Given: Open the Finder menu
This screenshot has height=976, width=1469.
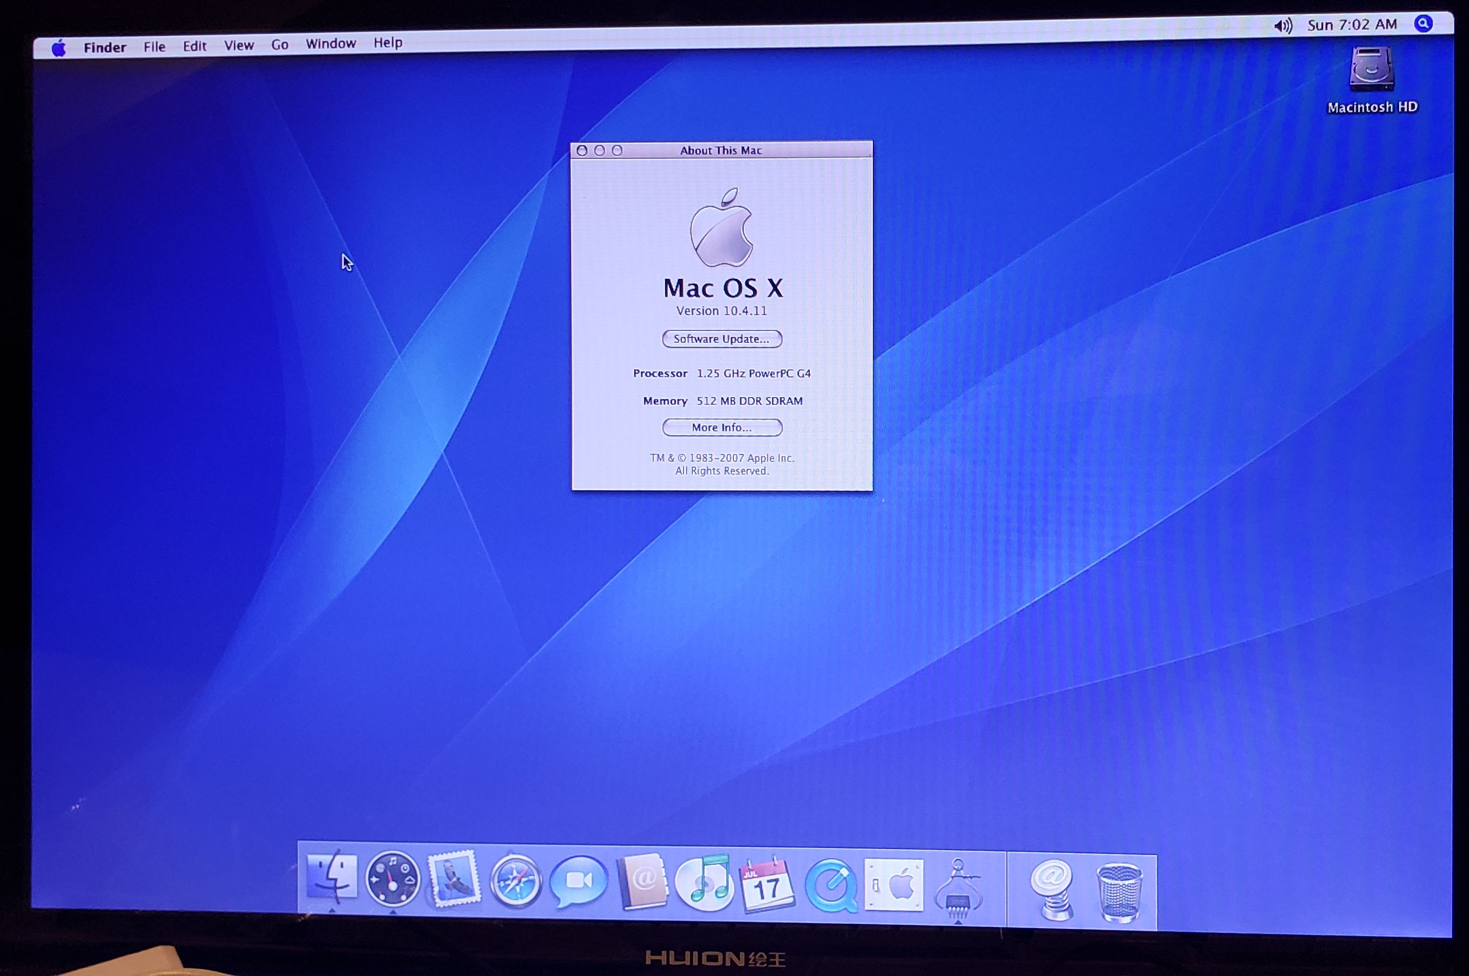Looking at the screenshot, I should pyautogui.click(x=105, y=47).
